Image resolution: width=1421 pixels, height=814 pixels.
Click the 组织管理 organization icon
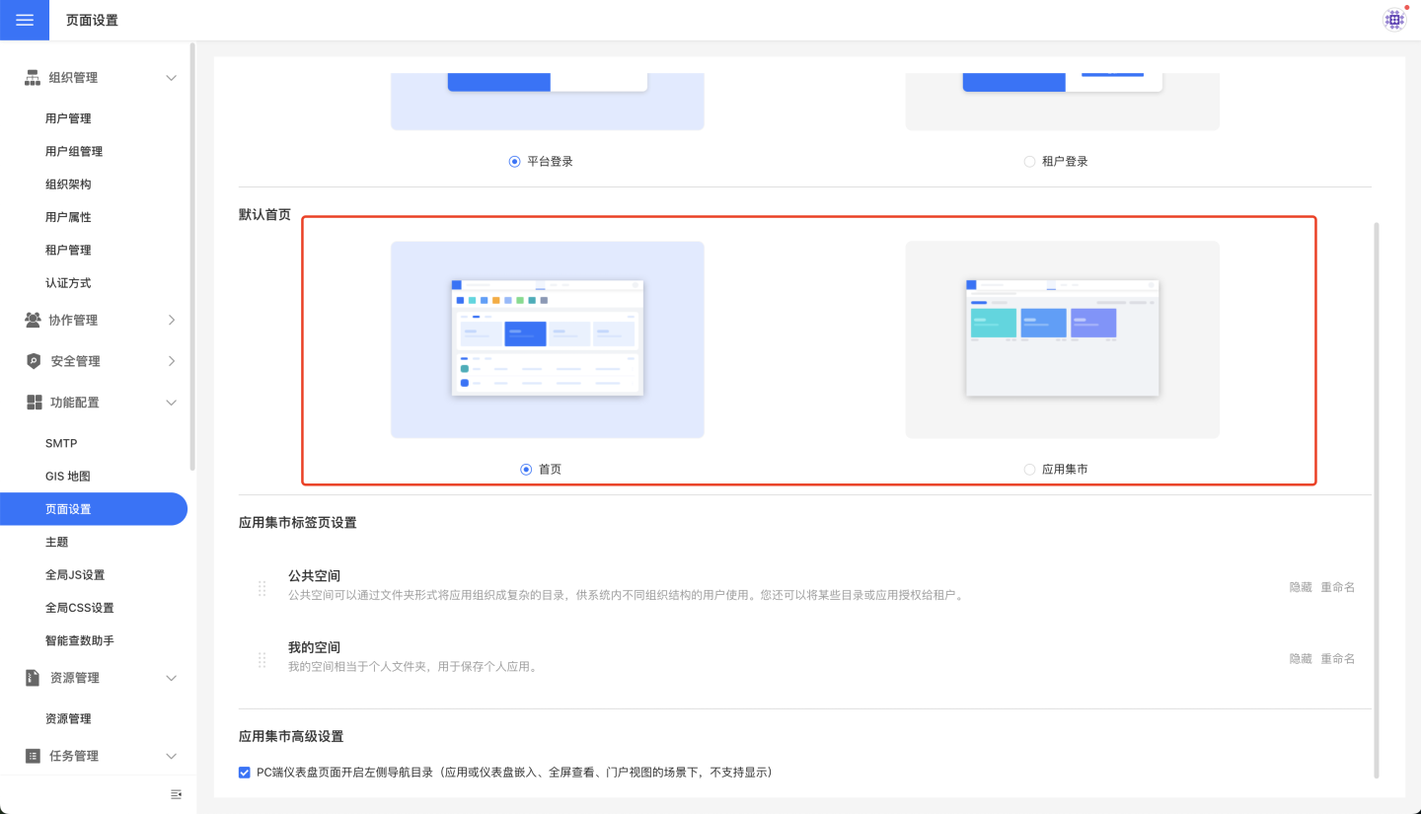(33, 78)
